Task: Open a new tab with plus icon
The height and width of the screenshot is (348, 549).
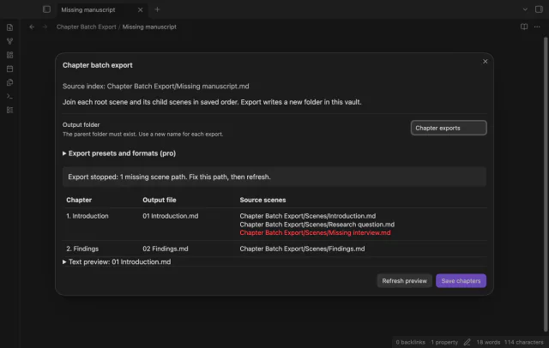Action: 157,9
